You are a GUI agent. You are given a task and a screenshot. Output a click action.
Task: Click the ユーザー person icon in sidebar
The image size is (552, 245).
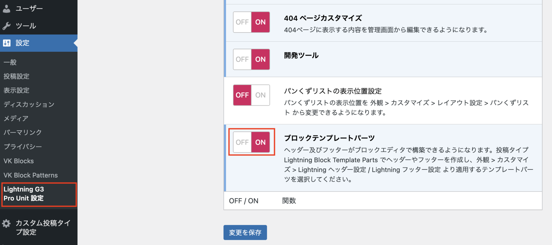coord(6,9)
